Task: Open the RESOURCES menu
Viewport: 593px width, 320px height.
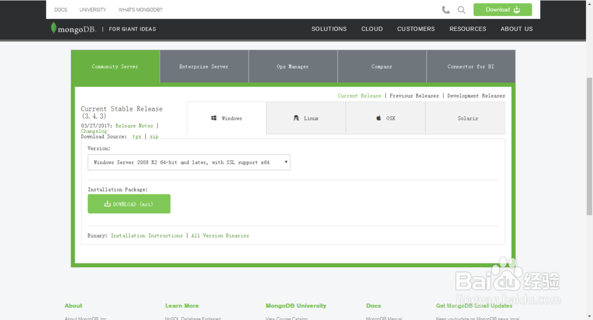Action: [x=468, y=29]
